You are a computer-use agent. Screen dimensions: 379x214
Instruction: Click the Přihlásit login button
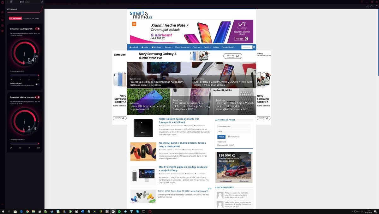coord(221,137)
